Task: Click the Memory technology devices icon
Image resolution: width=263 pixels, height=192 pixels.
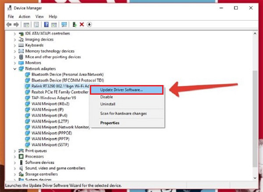Action: click(21, 51)
